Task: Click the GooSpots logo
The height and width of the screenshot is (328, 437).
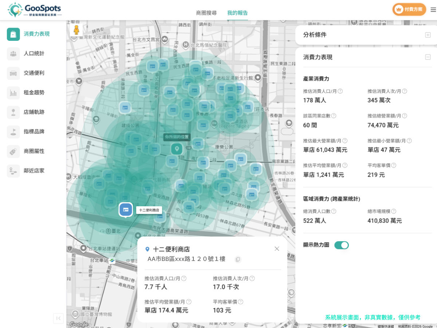Action: tap(34, 10)
